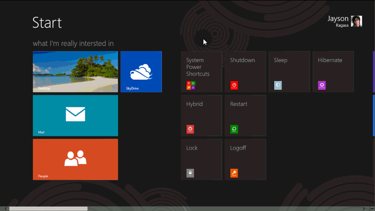Click the horizontal scrollbar thumb
The width and height of the screenshot is (375, 211).
[48, 209]
